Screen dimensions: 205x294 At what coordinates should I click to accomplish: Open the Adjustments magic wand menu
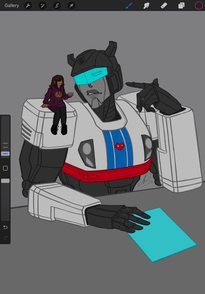(42, 6)
